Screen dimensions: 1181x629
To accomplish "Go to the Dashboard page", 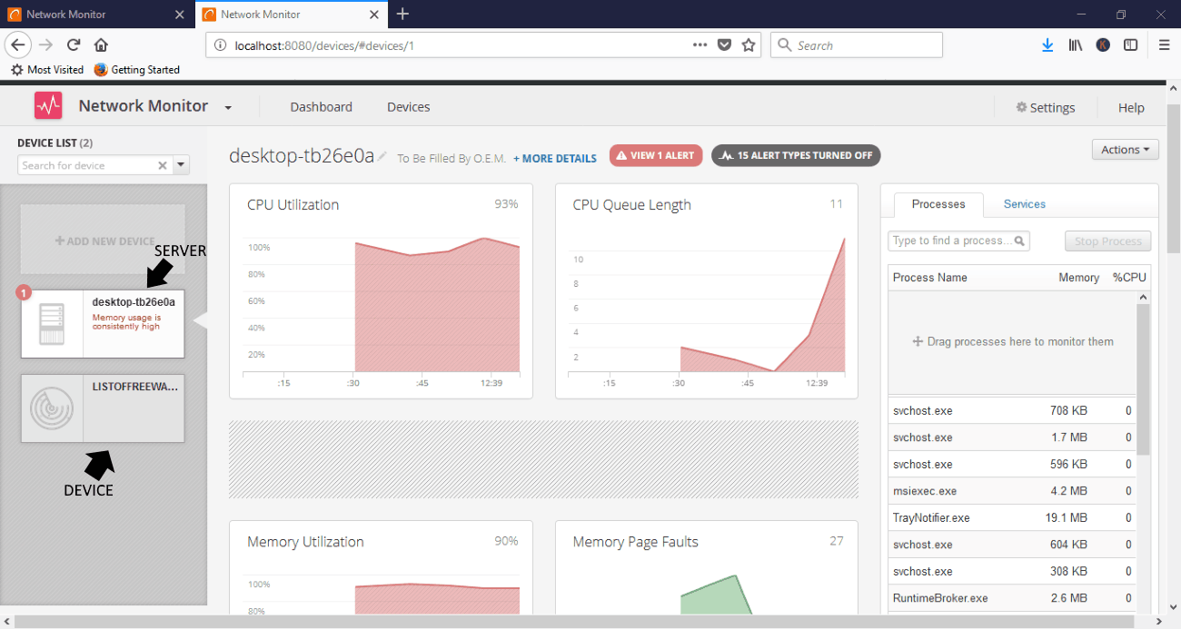I will [321, 107].
